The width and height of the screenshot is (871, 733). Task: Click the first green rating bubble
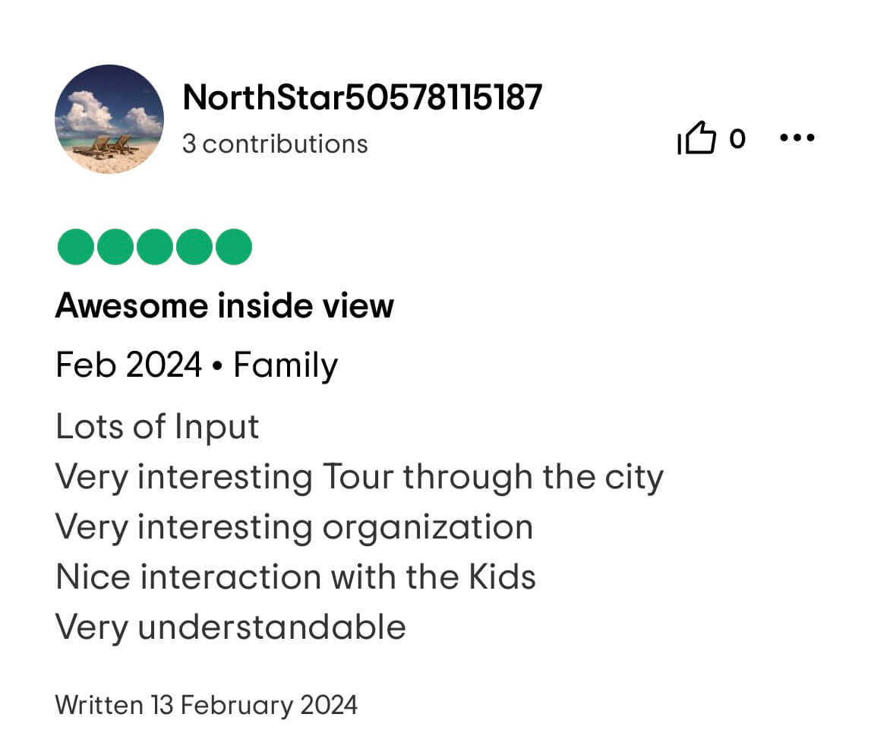pos(74,247)
